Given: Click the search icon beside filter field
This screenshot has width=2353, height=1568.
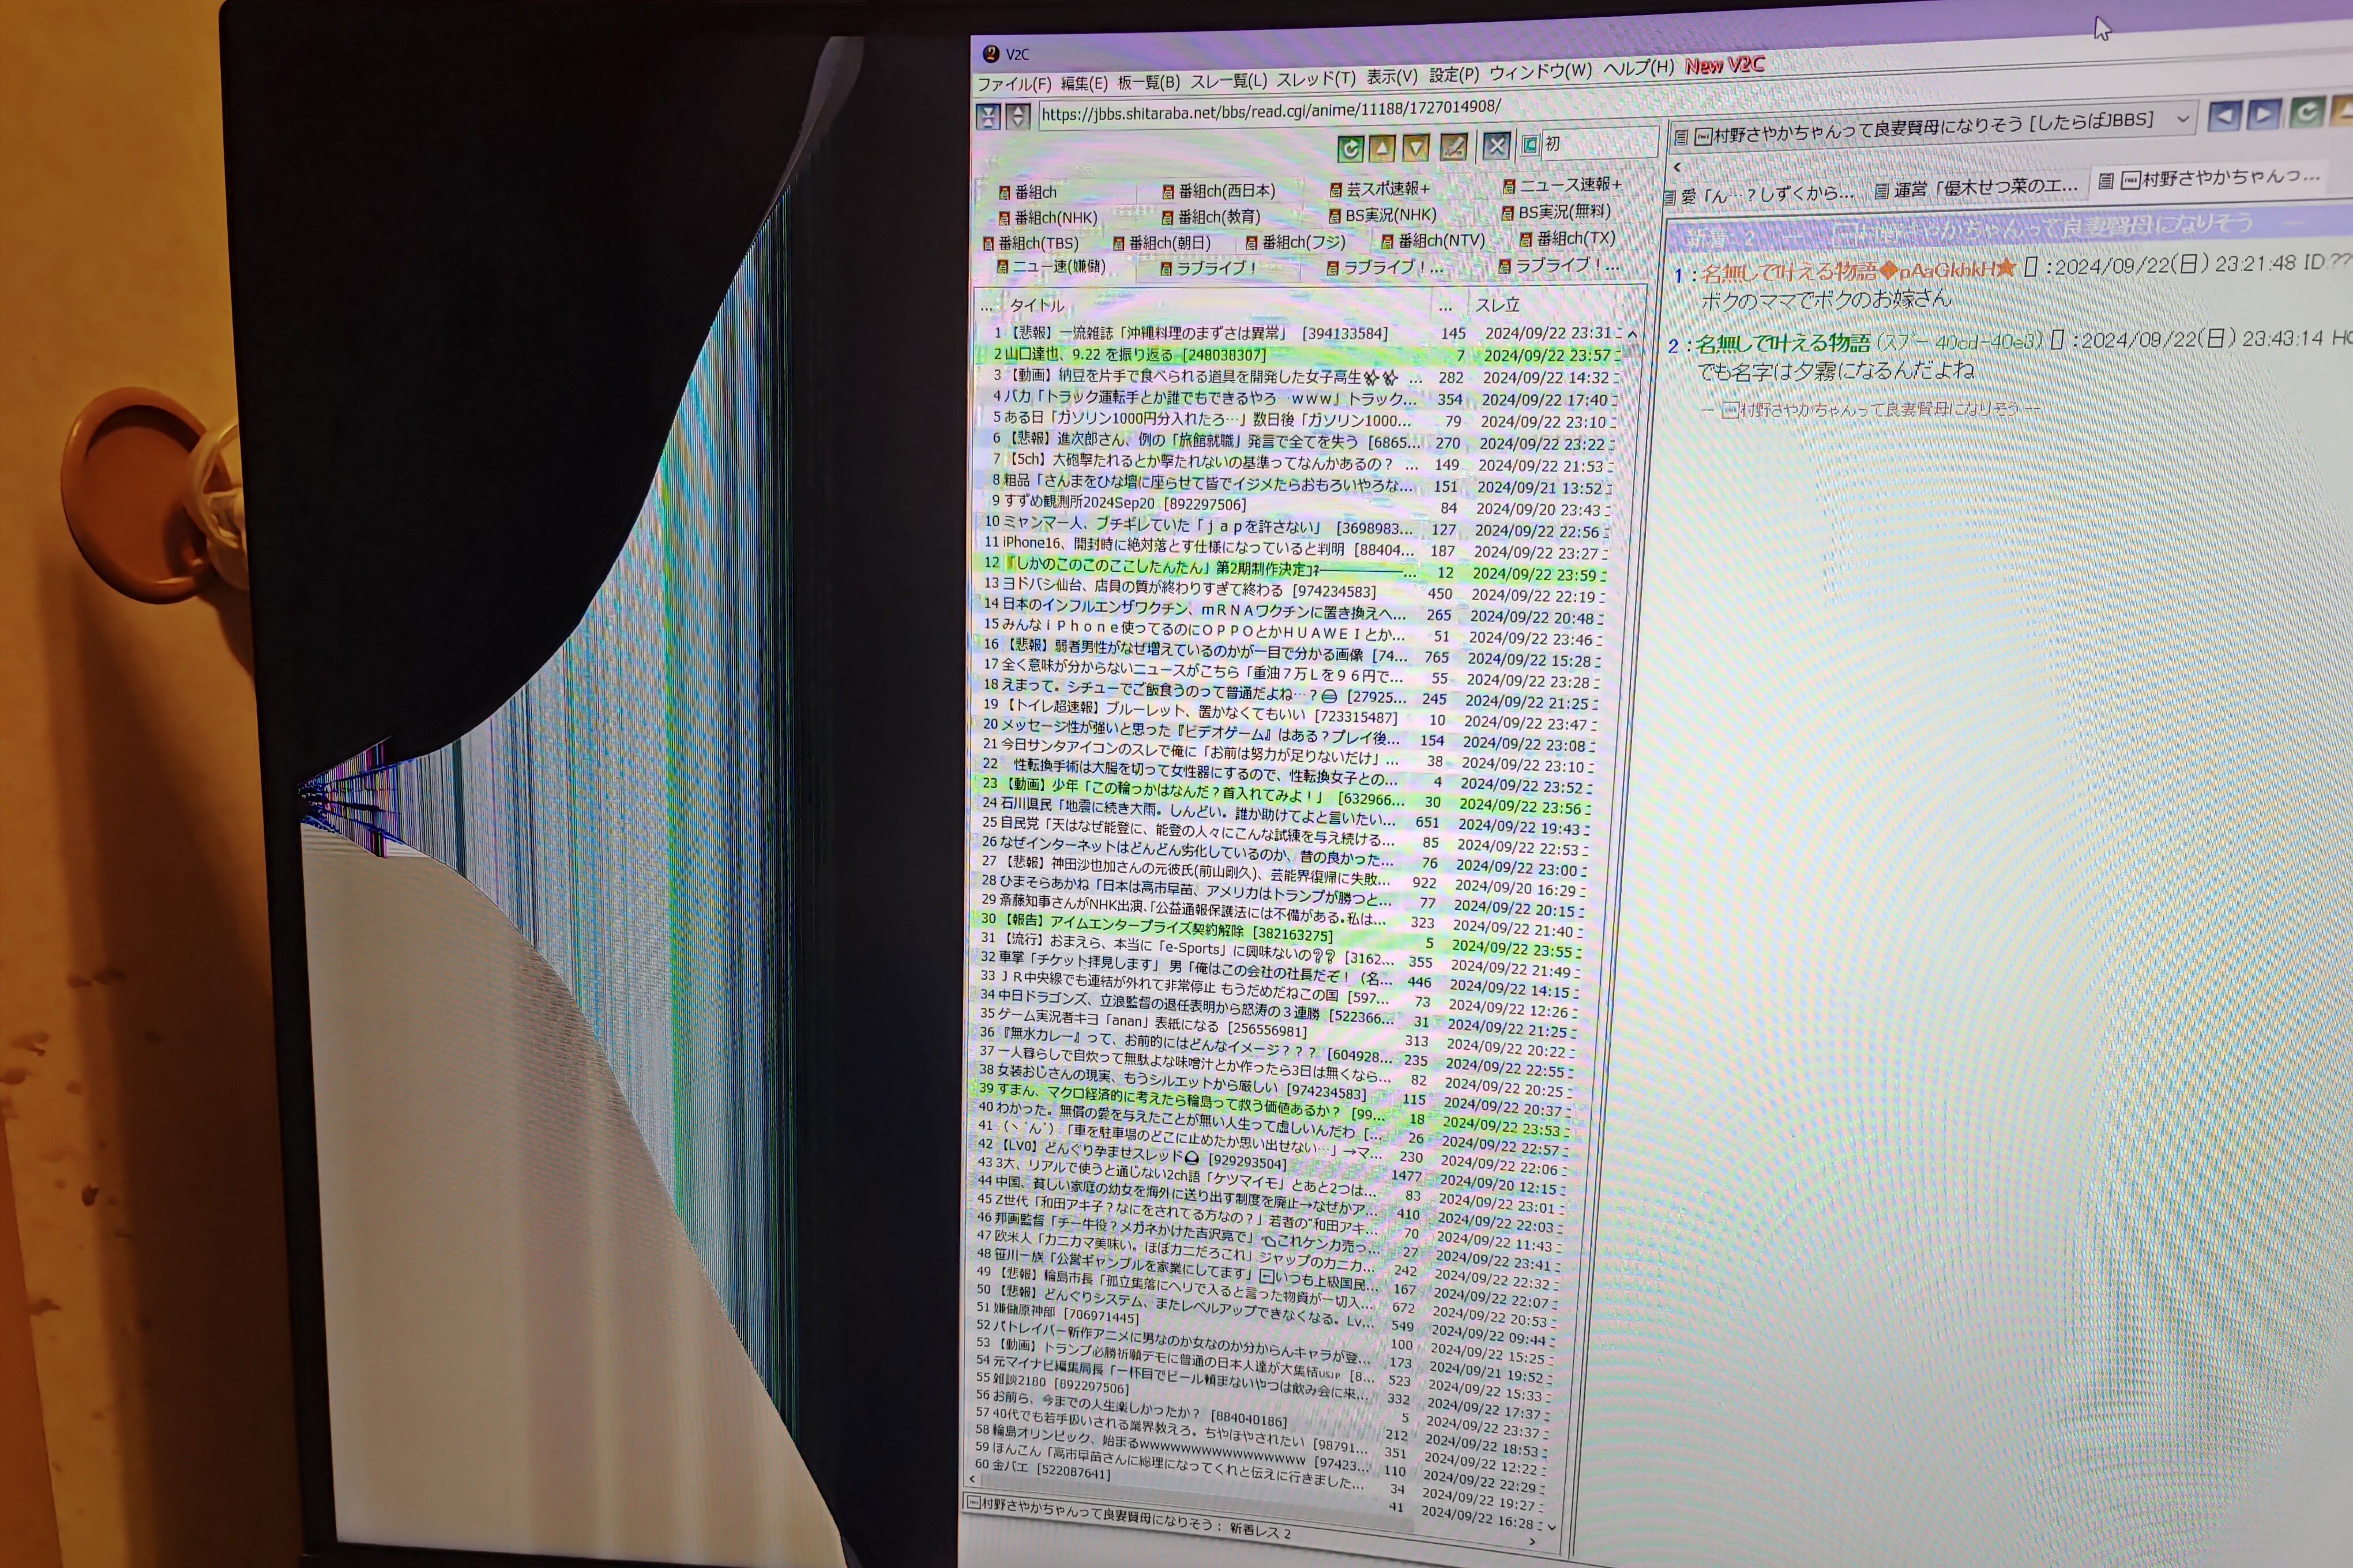Looking at the screenshot, I should coord(1529,146).
